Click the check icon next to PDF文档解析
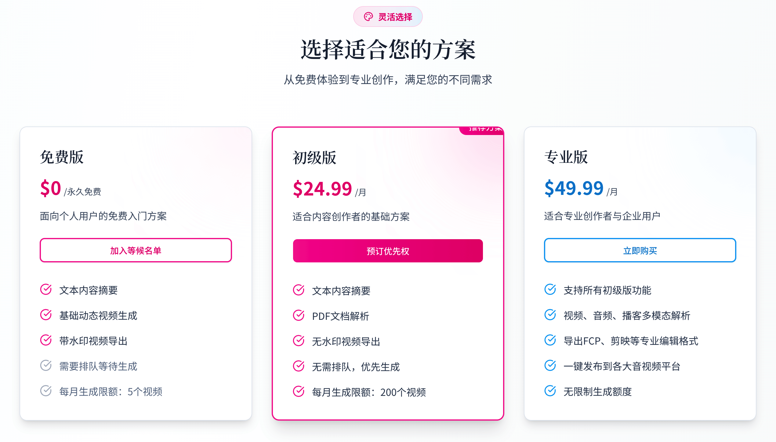776x442 pixels. point(298,316)
